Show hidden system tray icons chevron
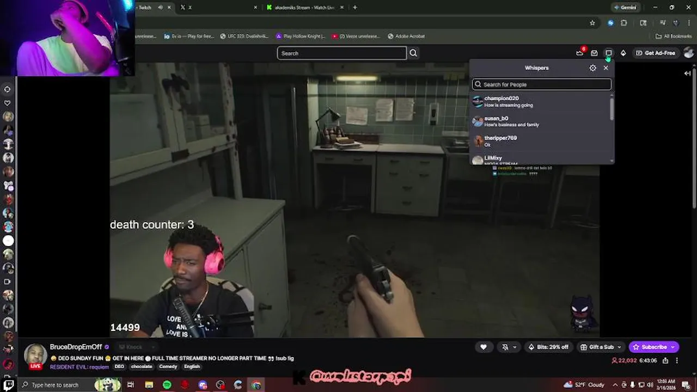The width and height of the screenshot is (697, 392). click(615, 385)
